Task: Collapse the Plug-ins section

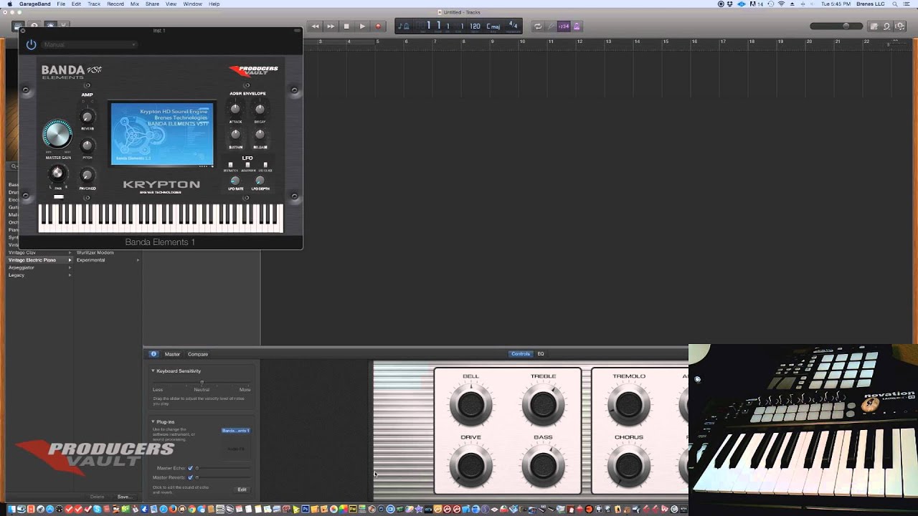Action: tap(153, 422)
